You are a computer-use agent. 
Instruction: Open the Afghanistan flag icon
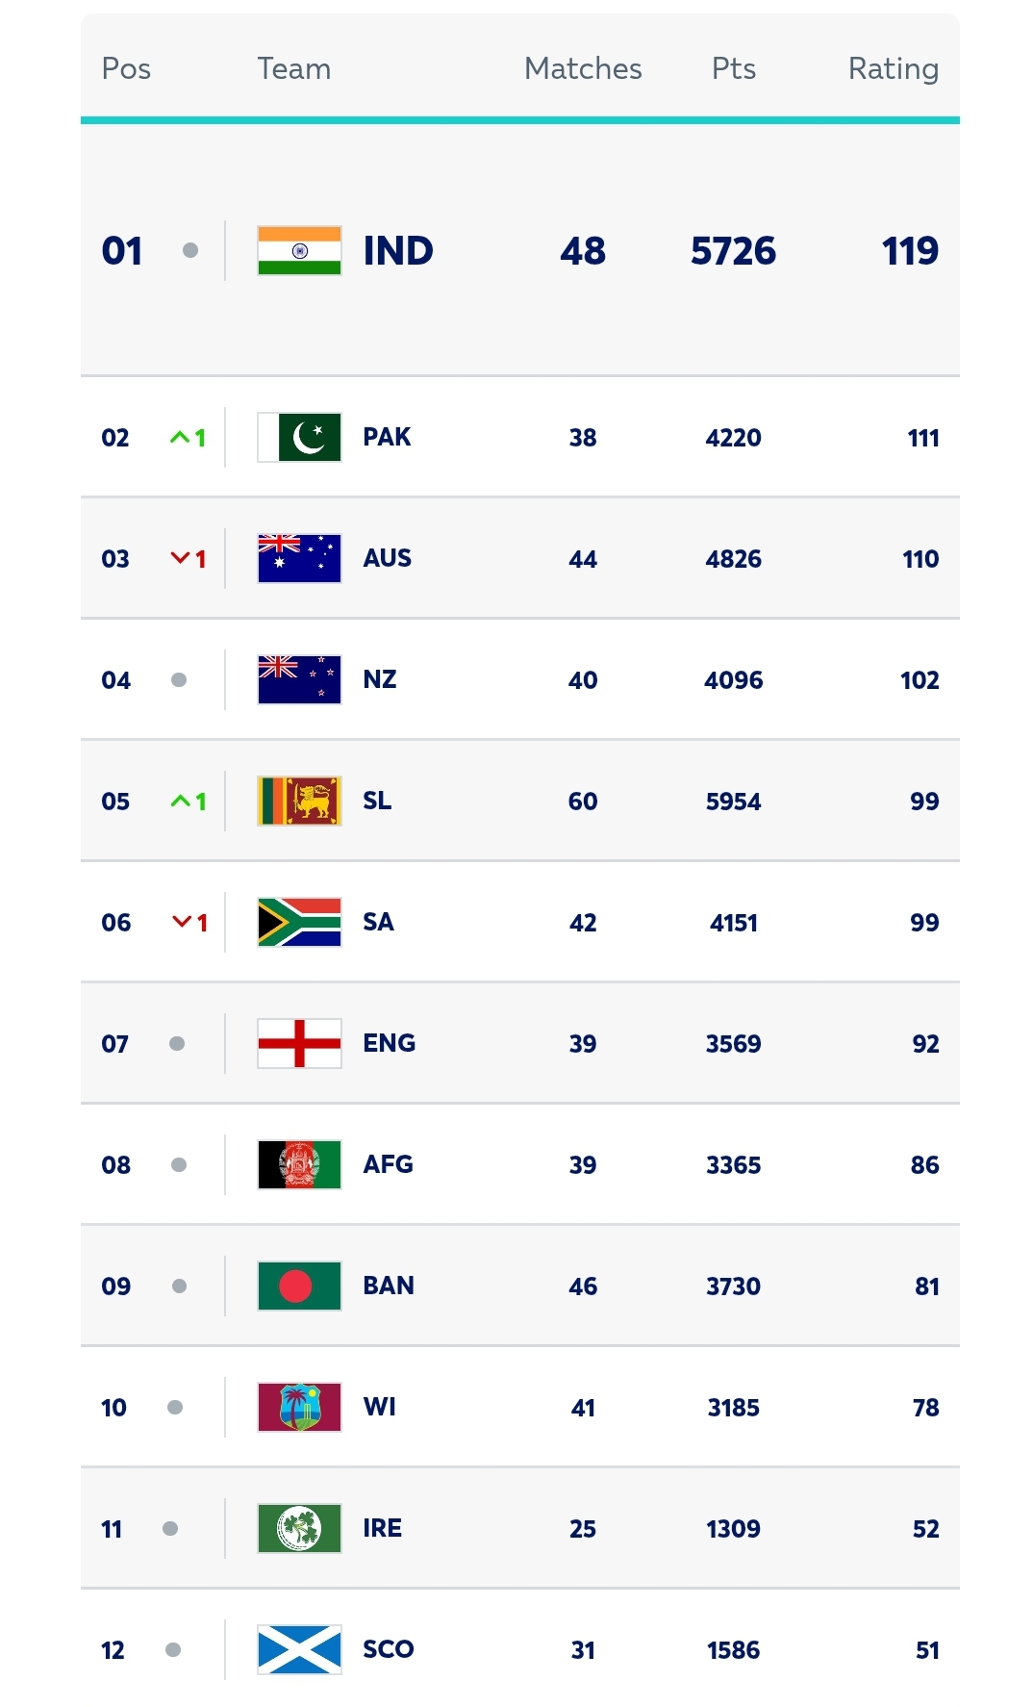click(299, 1165)
